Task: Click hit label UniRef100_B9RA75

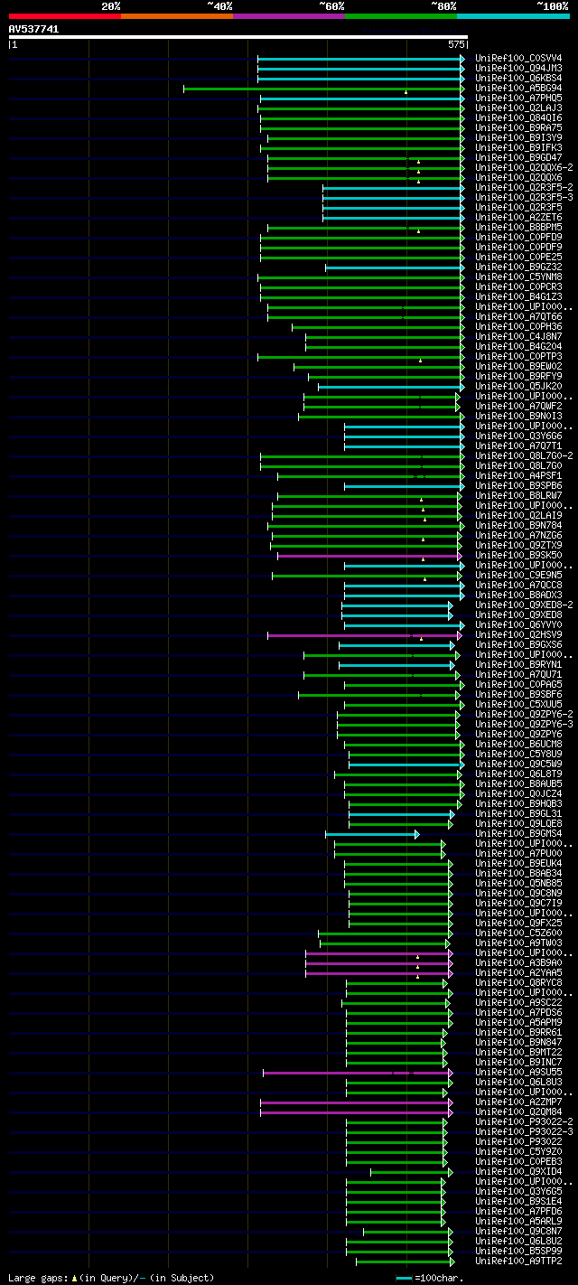Action: (520, 127)
